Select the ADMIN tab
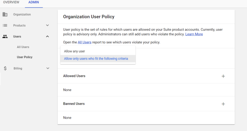The height and width of the screenshot is (131, 247). pyautogui.click(x=34, y=2)
